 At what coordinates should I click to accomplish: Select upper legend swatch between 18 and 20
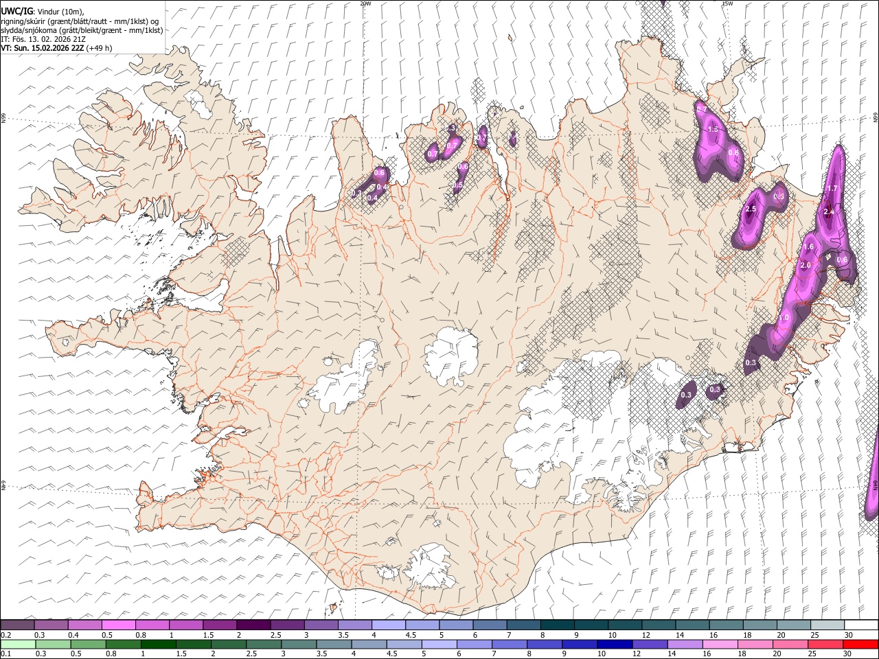(x=760, y=625)
